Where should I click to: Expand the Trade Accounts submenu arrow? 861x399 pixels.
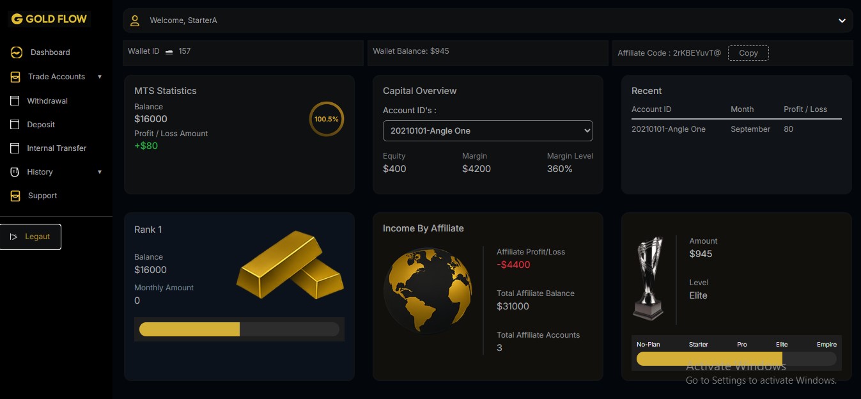click(x=100, y=77)
